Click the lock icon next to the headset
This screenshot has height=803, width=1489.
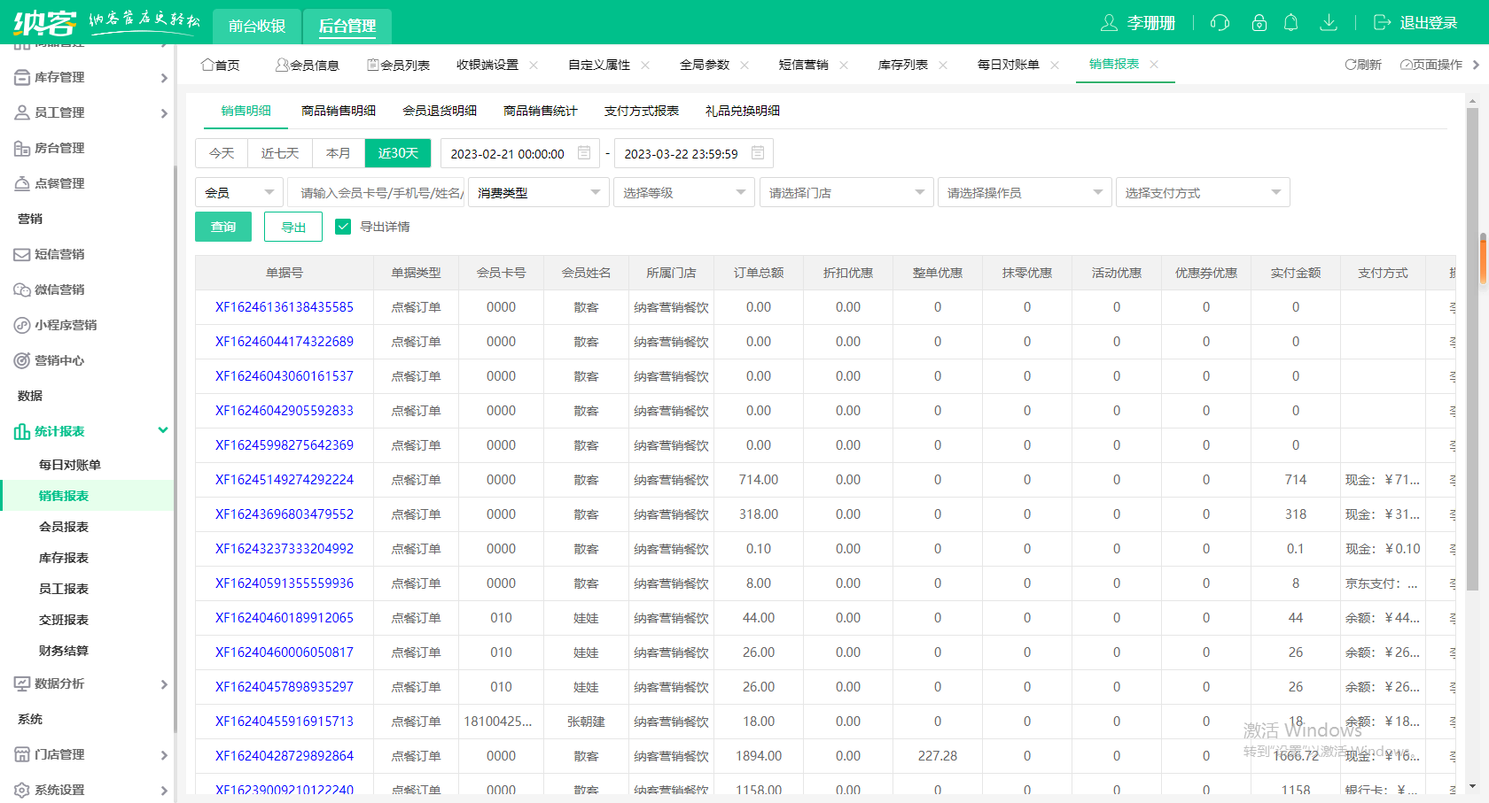tap(1259, 23)
